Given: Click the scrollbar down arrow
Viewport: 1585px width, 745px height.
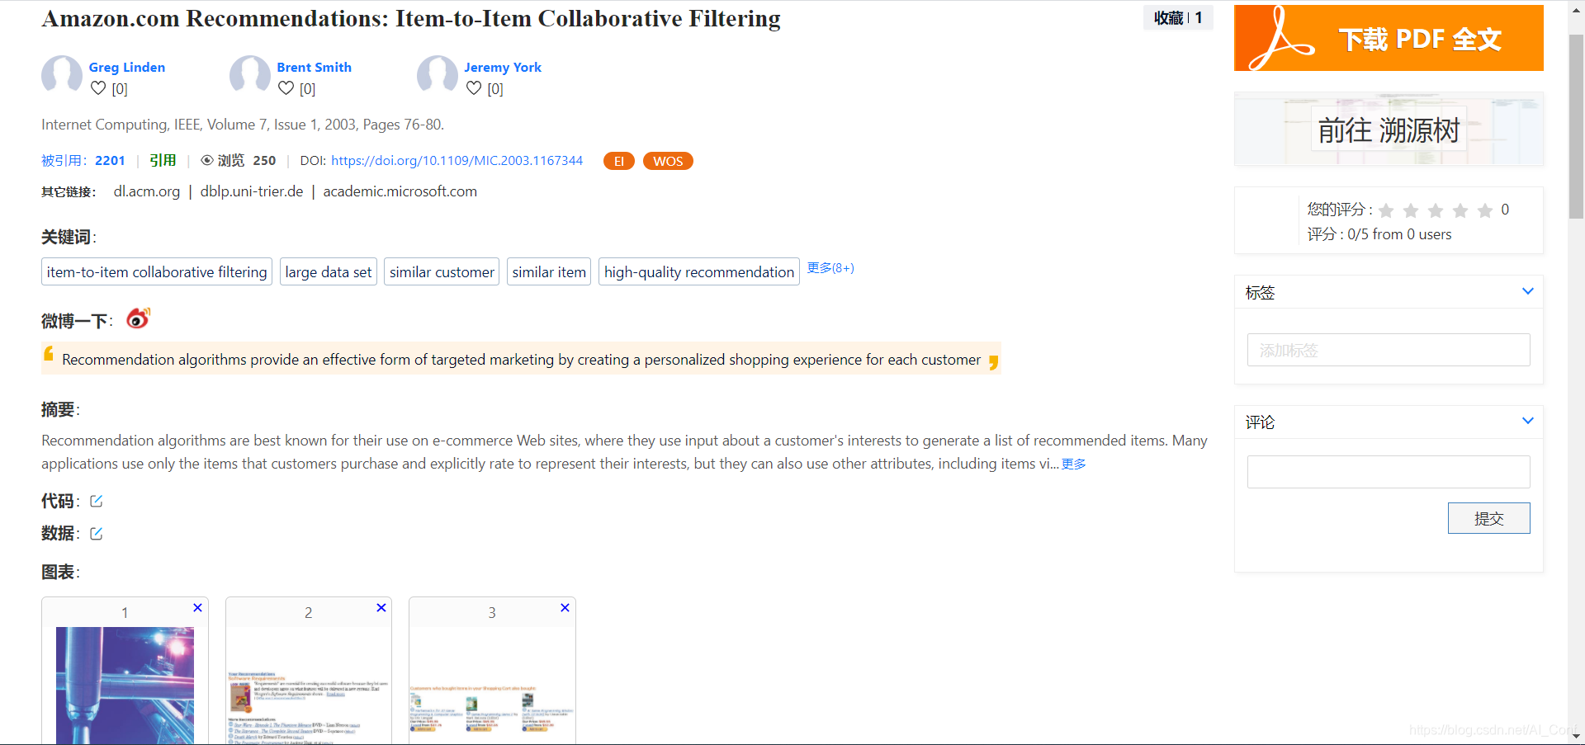Looking at the screenshot, I should click(1576, 736).
